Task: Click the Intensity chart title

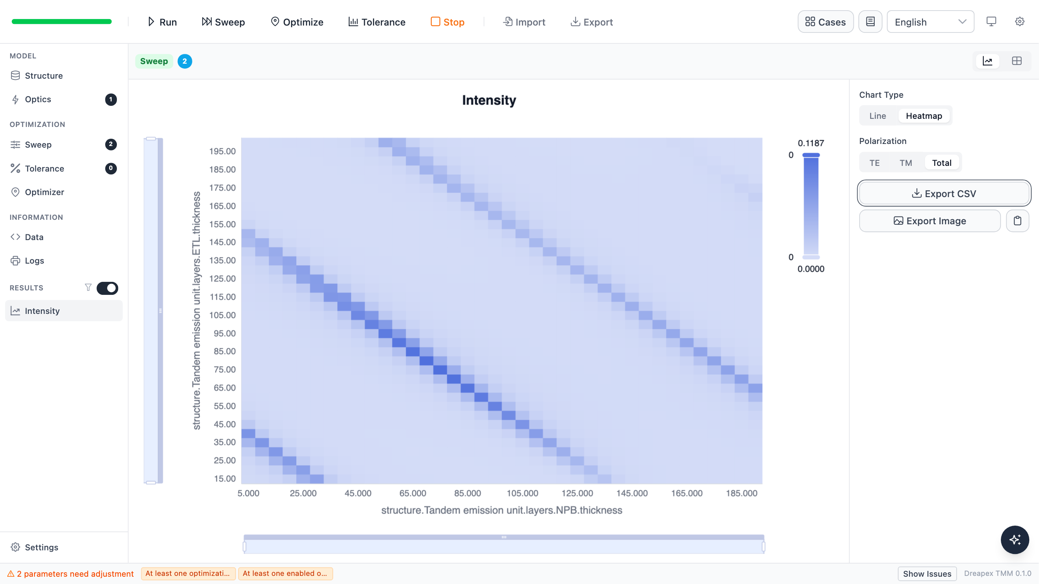Action: 489,100
